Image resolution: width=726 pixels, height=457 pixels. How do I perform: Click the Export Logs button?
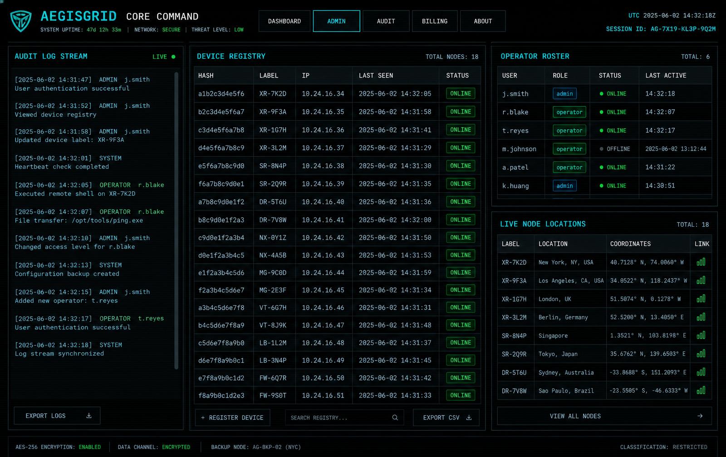click(57, 416)
